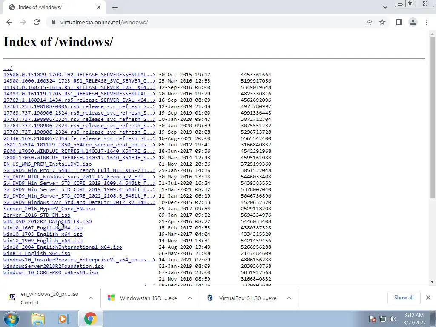Open the 17763.1.180914-1434.rs5_release_SERVER_EVAL link
The width and height of the screenshot is (436, 327).
click(x=79, y=100)
